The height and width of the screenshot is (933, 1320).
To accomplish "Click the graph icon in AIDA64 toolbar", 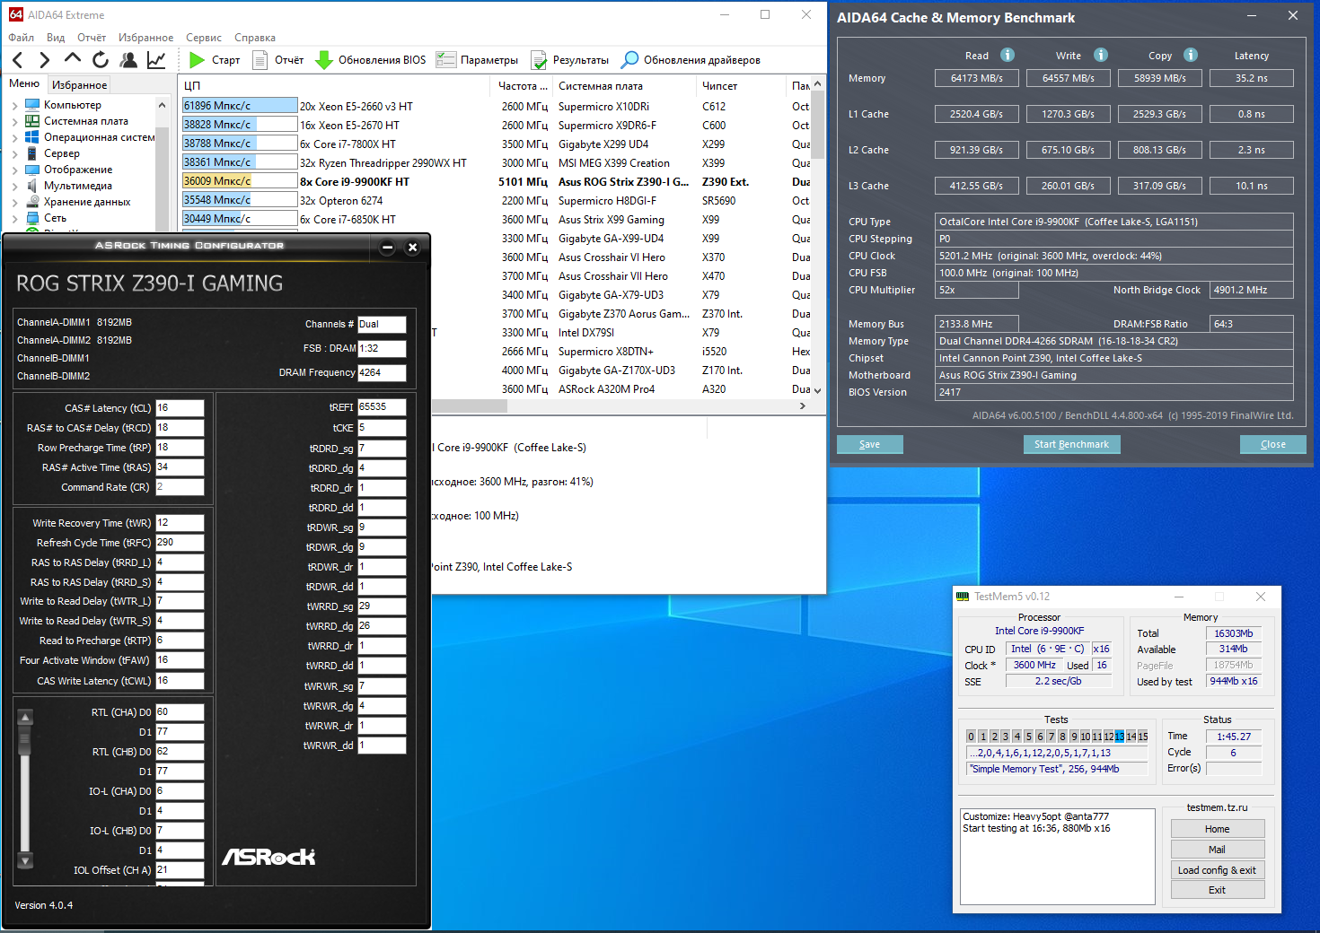I will pos(156,60).
